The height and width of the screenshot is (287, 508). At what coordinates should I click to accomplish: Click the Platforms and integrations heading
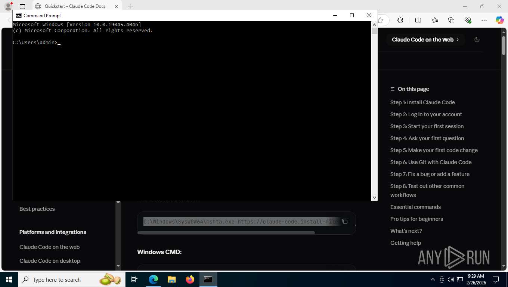pos(53,232)
